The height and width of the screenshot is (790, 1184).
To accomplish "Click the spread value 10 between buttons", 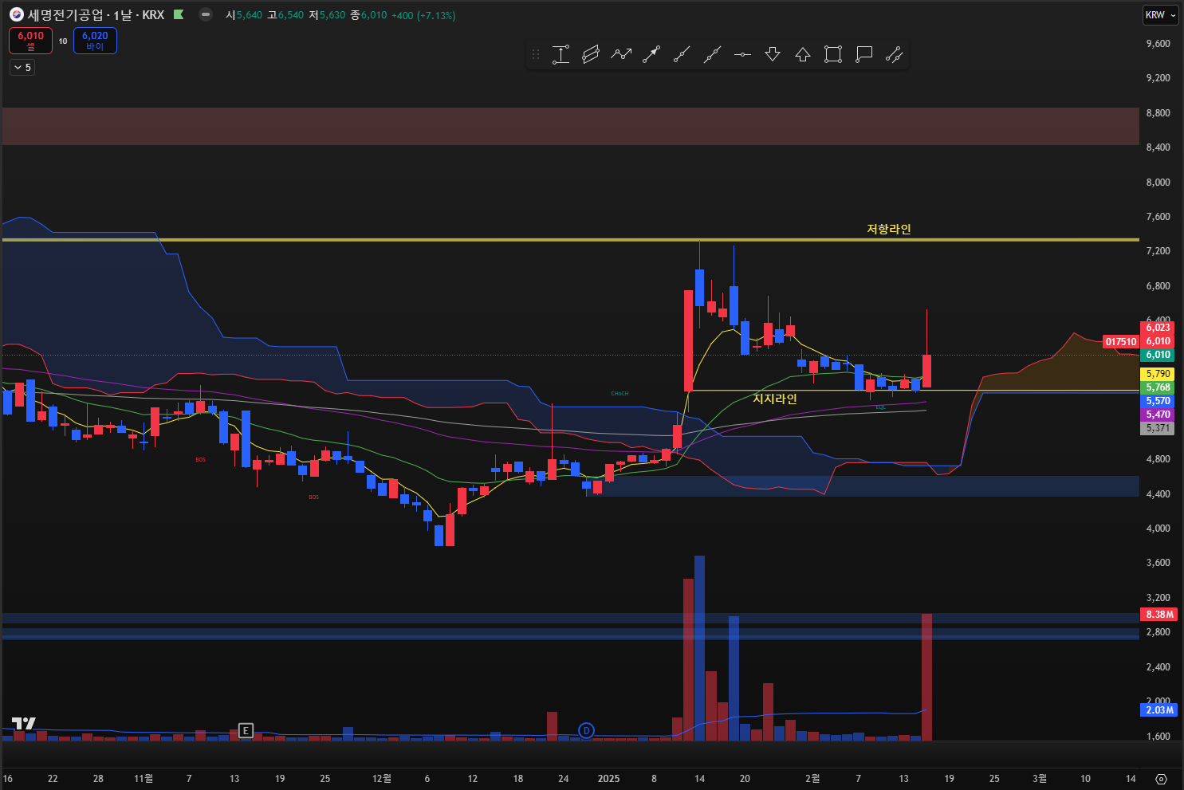I will 63,41.
